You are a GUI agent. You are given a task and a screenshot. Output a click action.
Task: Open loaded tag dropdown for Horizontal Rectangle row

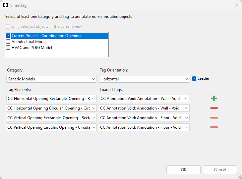click(x=144, y=99)
